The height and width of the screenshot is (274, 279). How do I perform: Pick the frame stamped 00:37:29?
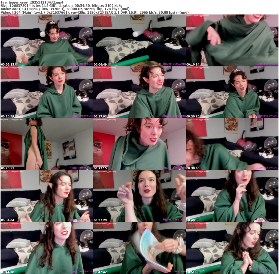[139, 196]
